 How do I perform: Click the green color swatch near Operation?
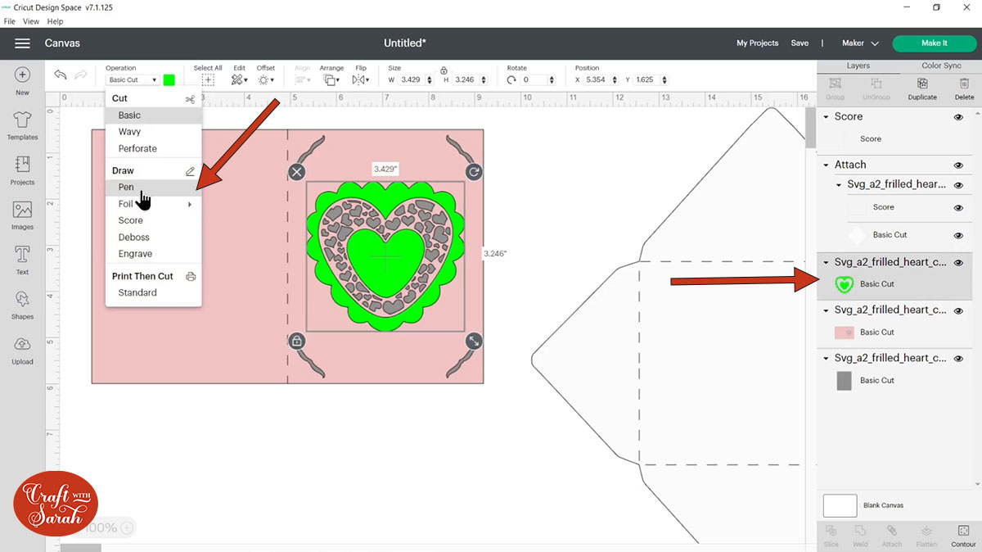pos(169,79)
